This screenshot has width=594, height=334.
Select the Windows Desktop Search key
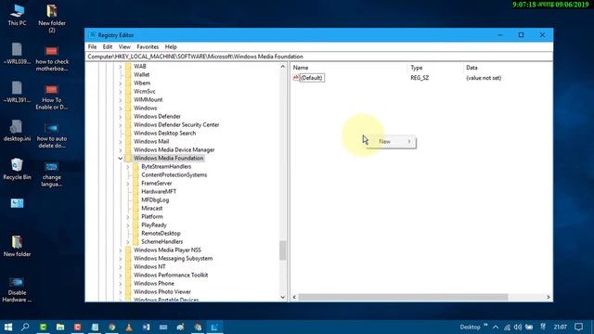(165, 134)
